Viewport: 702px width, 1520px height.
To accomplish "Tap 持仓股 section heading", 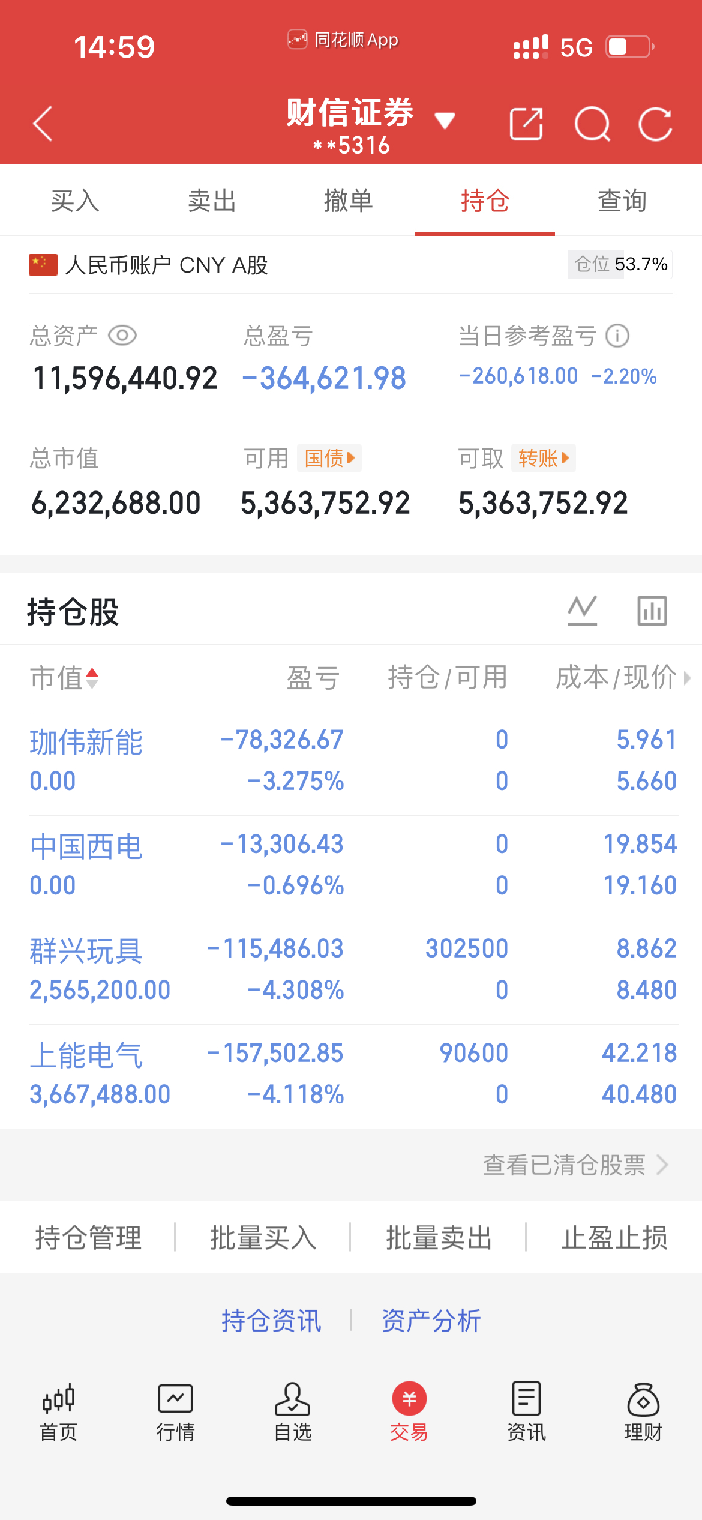I will [73, 612].
